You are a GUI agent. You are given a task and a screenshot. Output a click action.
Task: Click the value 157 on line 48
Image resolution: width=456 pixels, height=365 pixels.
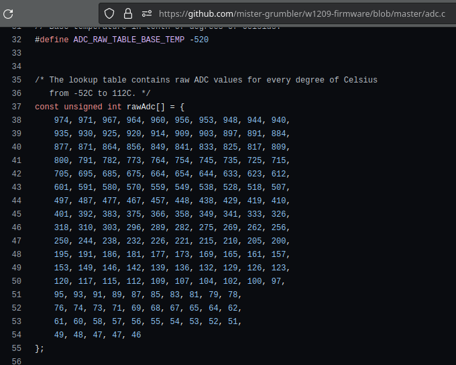278,254
